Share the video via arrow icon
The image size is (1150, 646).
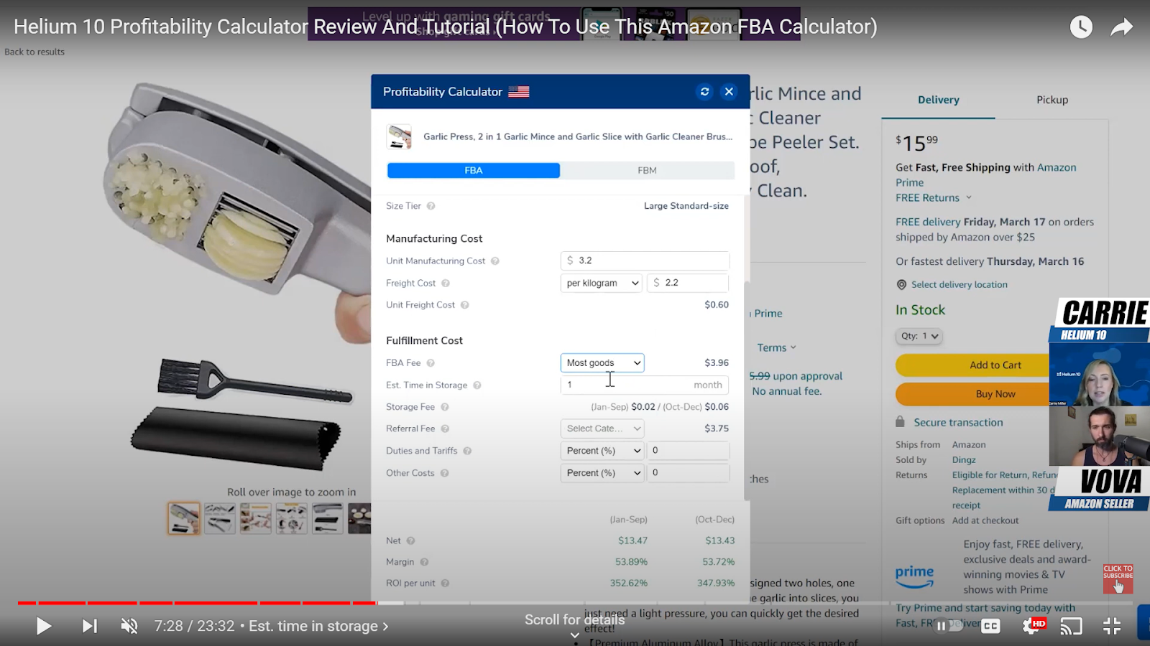(x=1121, y=27)
